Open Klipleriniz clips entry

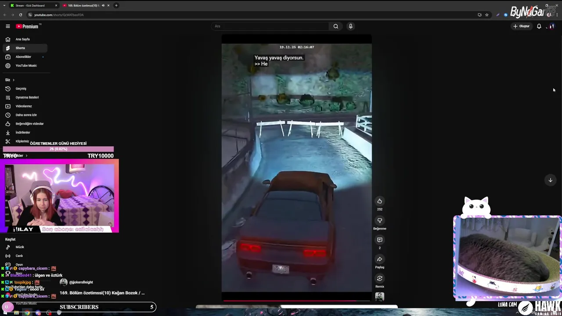(22, 141)
